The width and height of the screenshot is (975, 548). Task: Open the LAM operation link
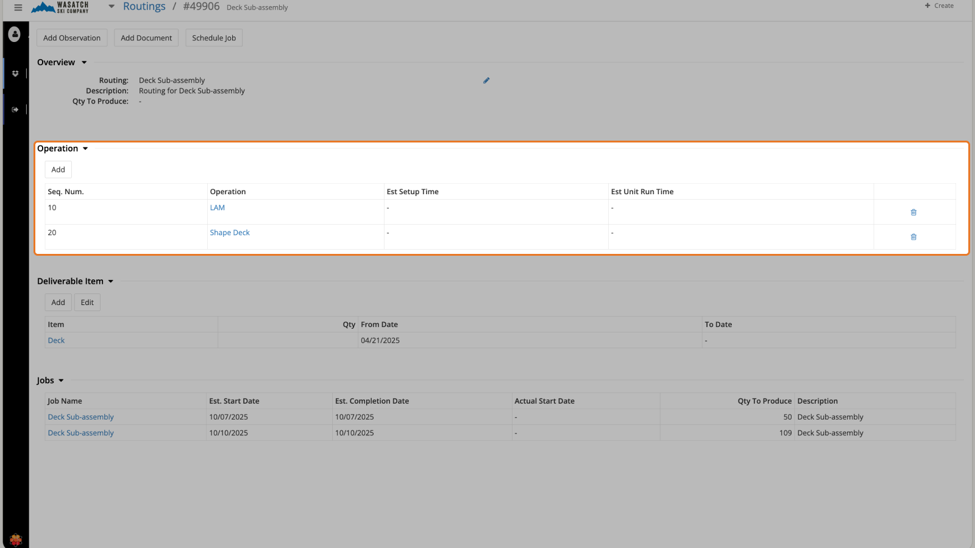click(217, 207)
